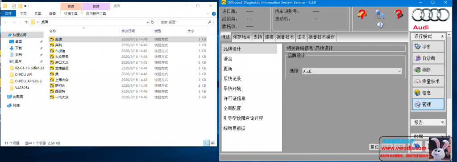This screenshot has height=162, width=457.
Task: Click the Explorer forward arrow
Action: tap(14, 22)
